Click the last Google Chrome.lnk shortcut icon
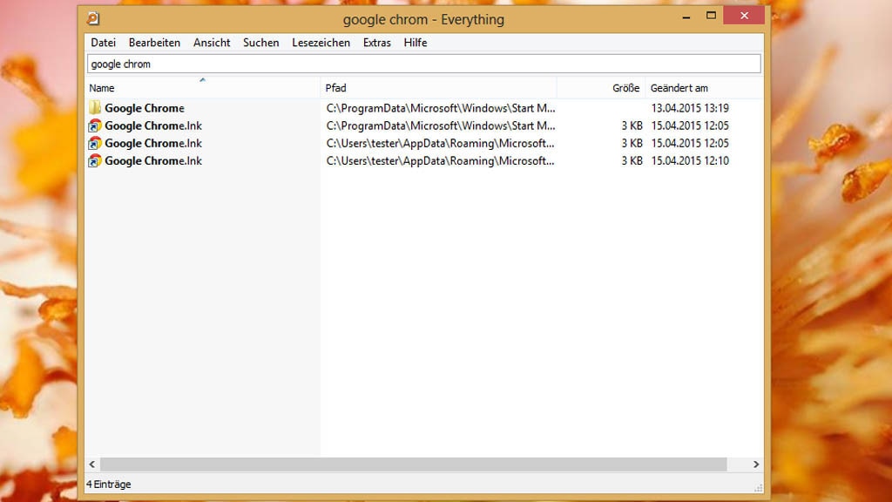The image size is (892, 502). click(x=95, y=160)
